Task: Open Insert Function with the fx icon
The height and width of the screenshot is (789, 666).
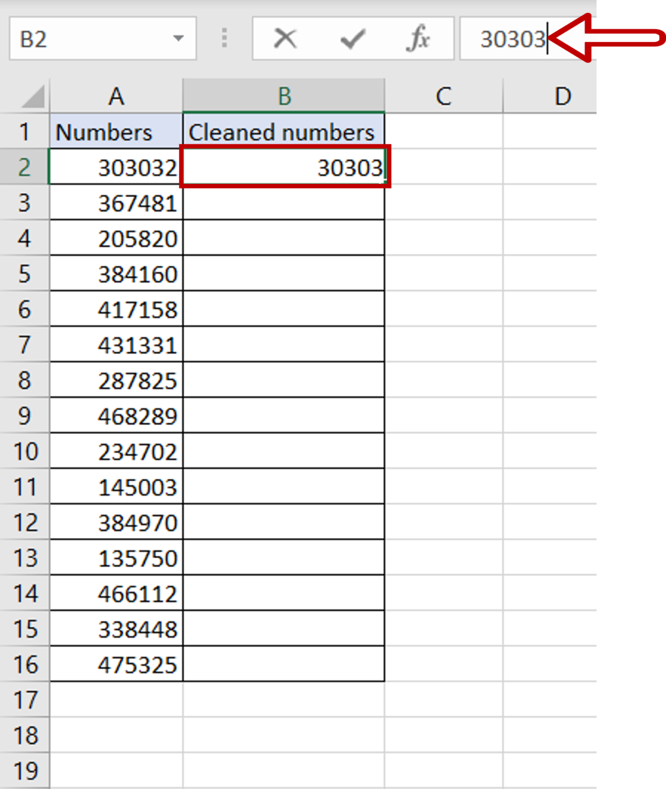Action: click(x=418, y=39)
